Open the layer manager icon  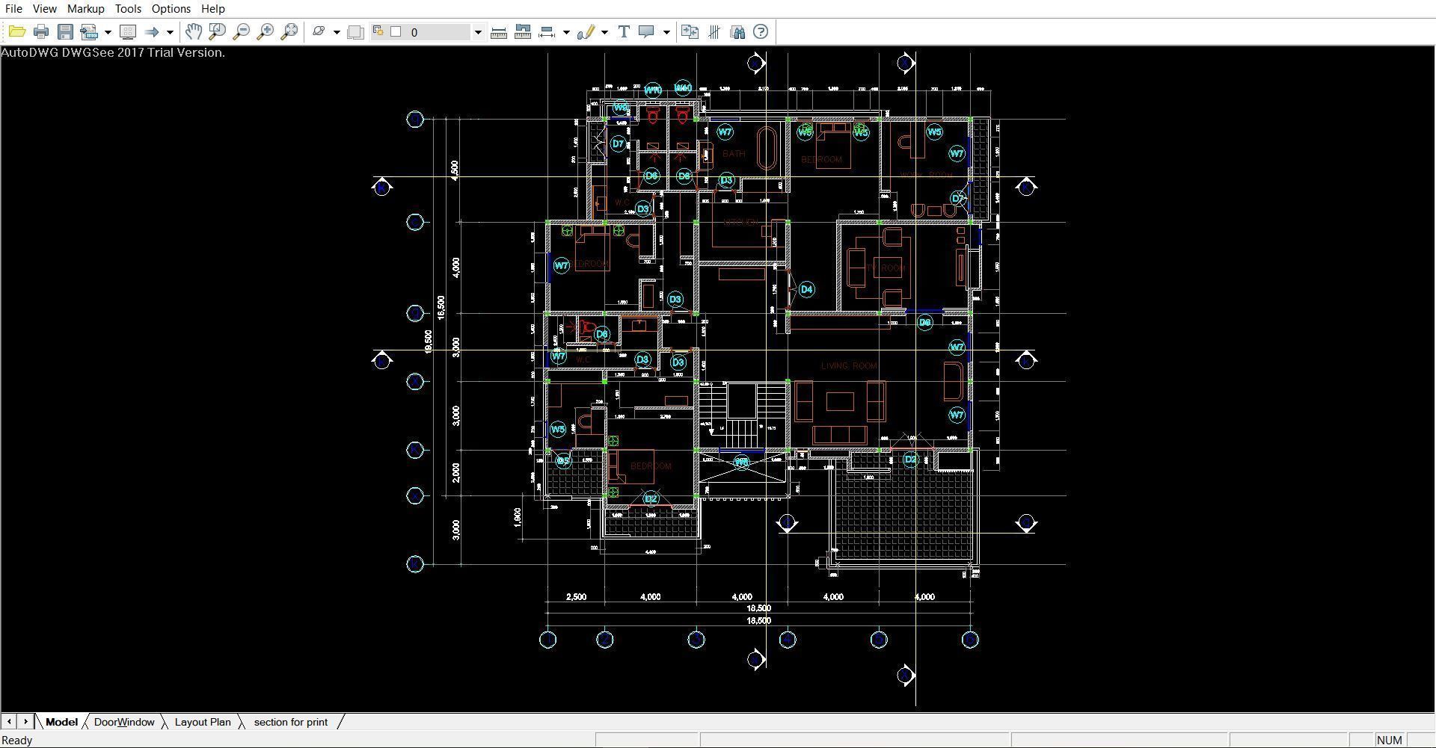(x=356, y=31)
